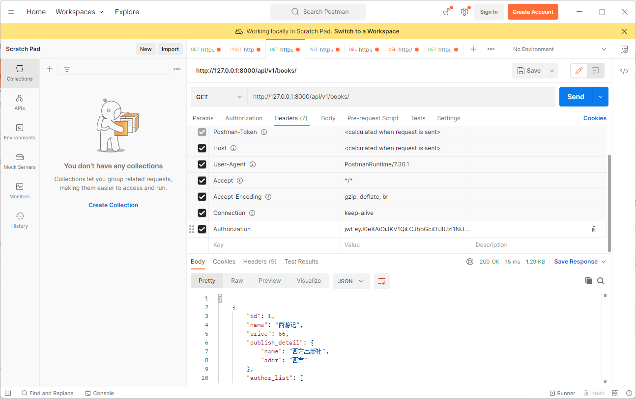Open the settings gear icon
The image size is (636, 399).
click(464, 12)
